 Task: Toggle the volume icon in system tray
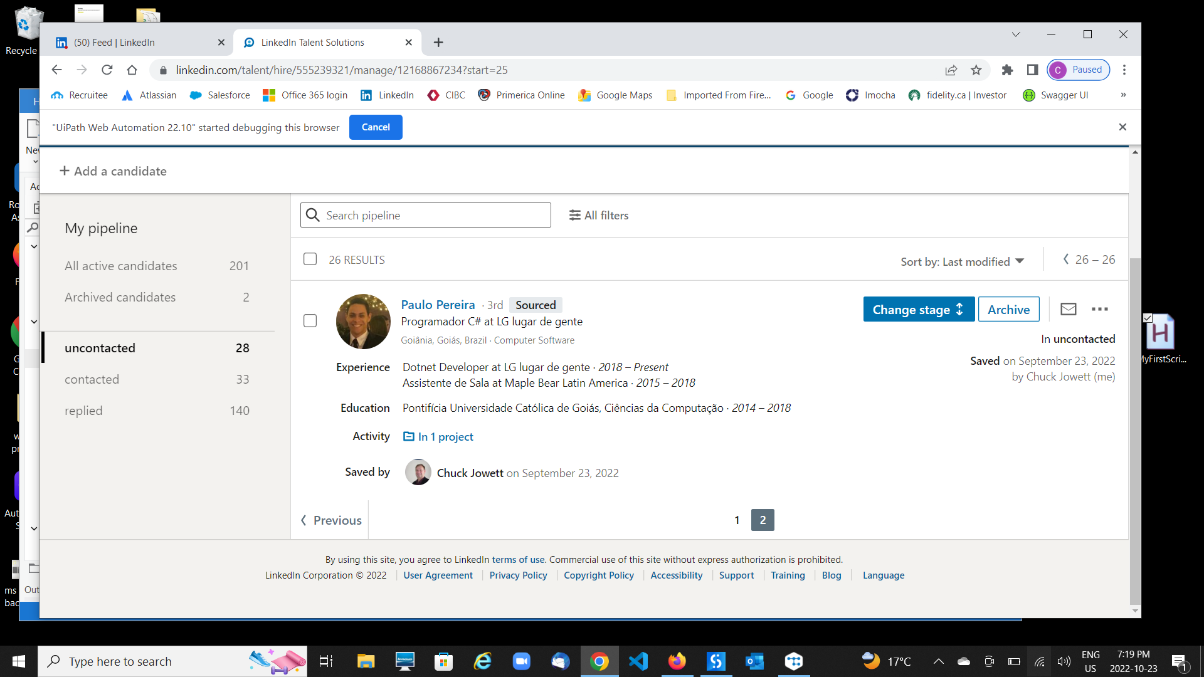tap(1064, 661)
